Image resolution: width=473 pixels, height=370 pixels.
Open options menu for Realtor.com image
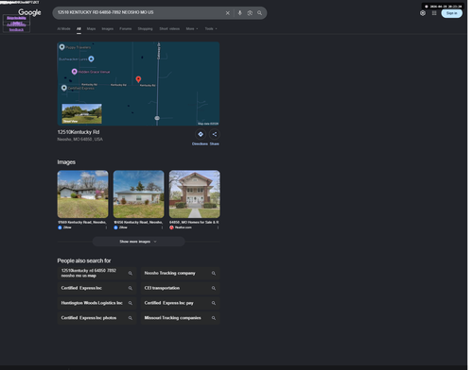[218, 227]
